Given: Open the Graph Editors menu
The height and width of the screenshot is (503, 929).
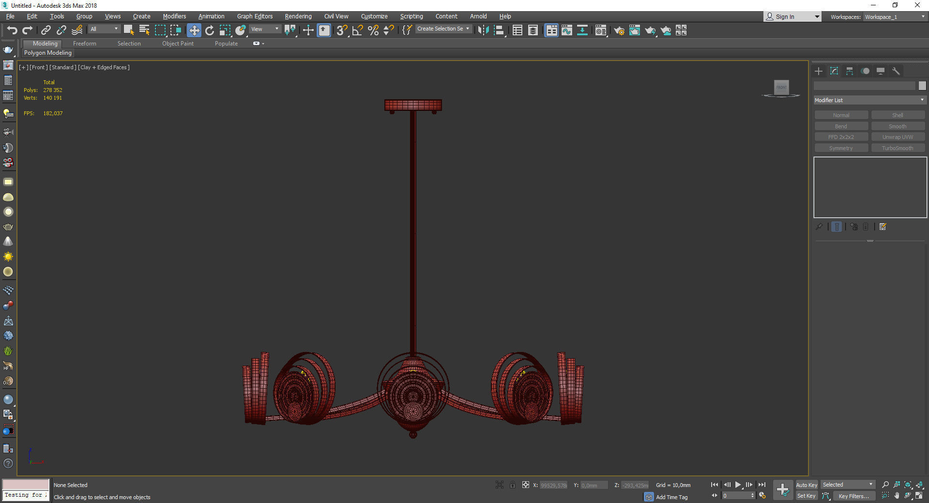Looking at the screenshot, I should pos(255,16).
